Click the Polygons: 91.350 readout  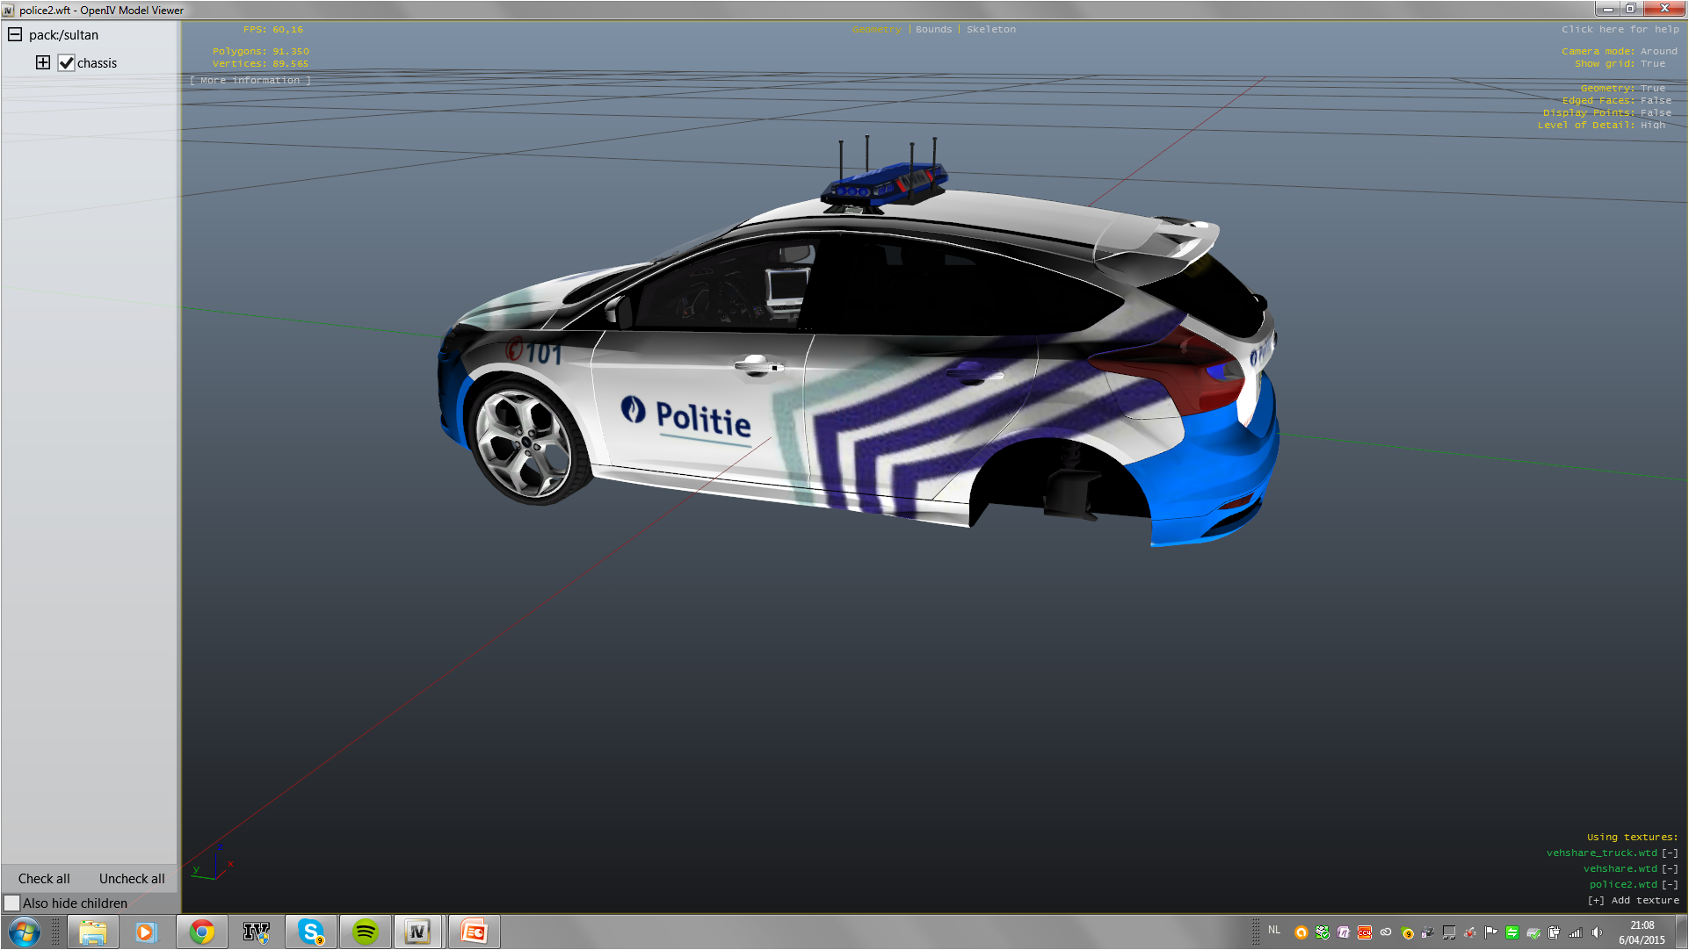[261, 51]
